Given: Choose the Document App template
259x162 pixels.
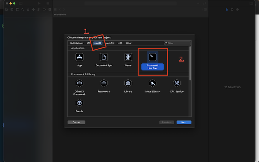Looking at the screenshot, I should (104, 57).
